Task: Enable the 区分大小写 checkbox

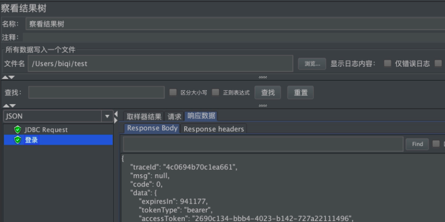Action: click(x=173, y=92)
